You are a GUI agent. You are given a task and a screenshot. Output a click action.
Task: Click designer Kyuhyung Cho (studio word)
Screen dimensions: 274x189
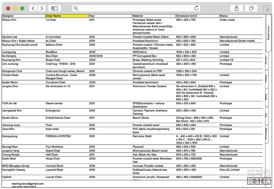click(x=20, y=45)
